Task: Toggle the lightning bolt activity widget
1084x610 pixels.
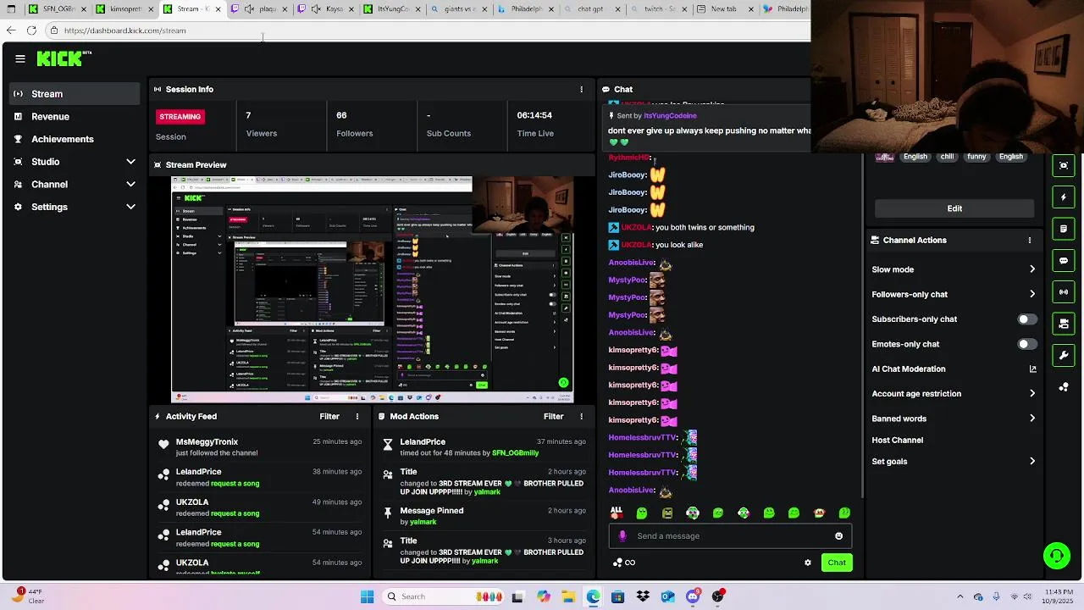Action: tap(1064, 197)
